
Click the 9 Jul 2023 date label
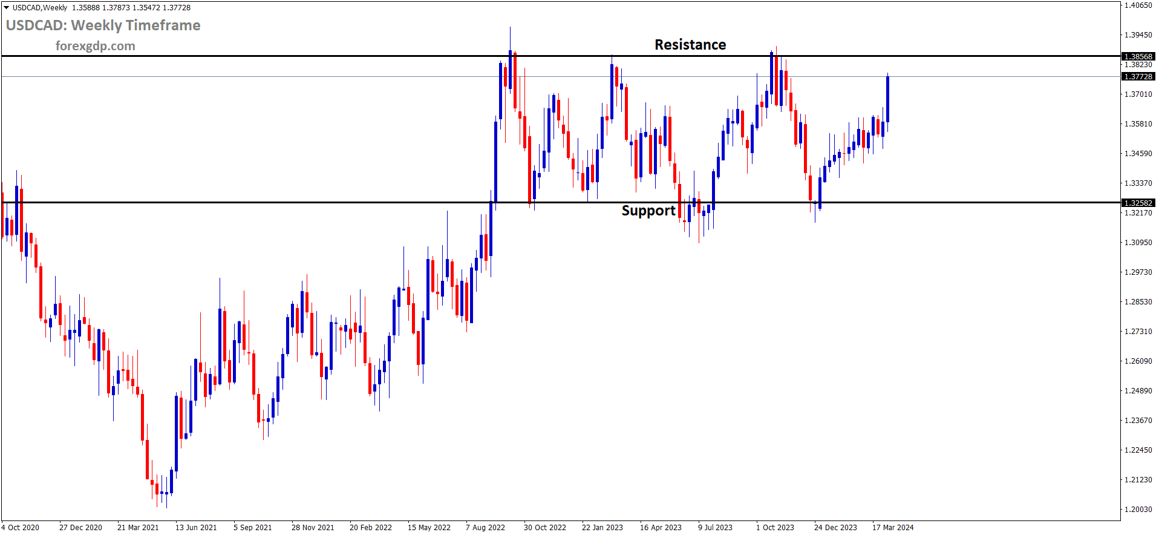tap(715, 527)
